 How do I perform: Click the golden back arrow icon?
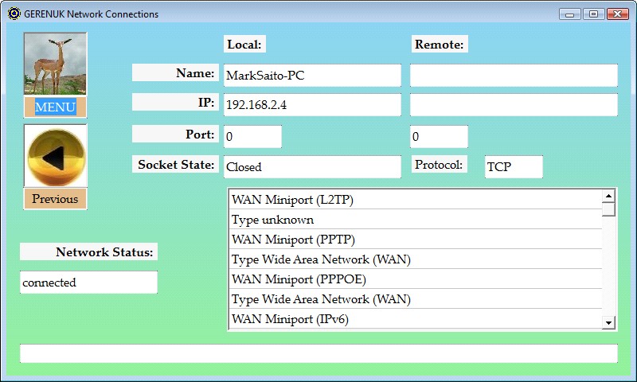coord(55,157)
